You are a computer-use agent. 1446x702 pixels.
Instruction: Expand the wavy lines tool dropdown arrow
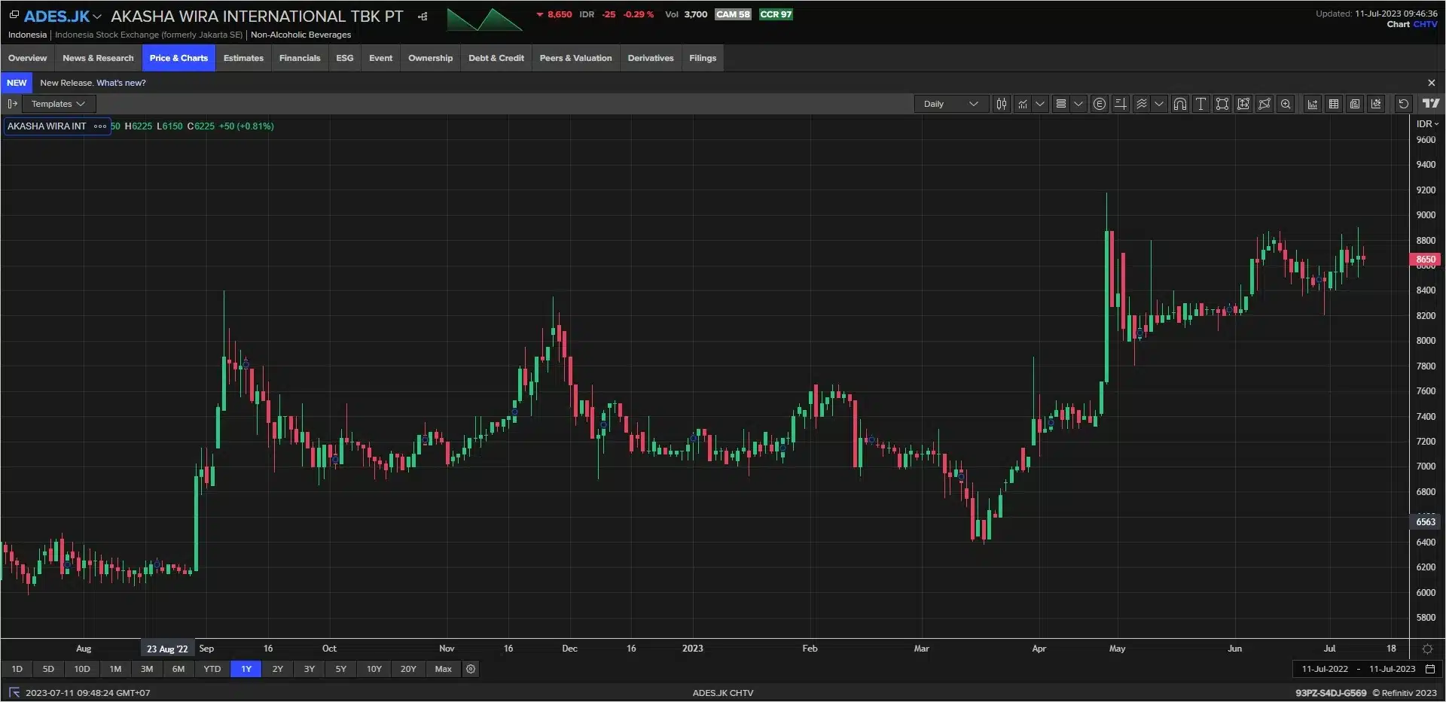(x=1159, y=104)
